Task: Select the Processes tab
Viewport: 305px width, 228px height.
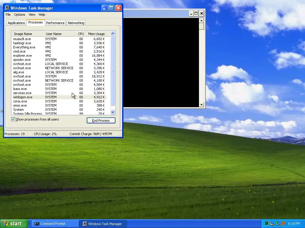Action: [36, 22]
